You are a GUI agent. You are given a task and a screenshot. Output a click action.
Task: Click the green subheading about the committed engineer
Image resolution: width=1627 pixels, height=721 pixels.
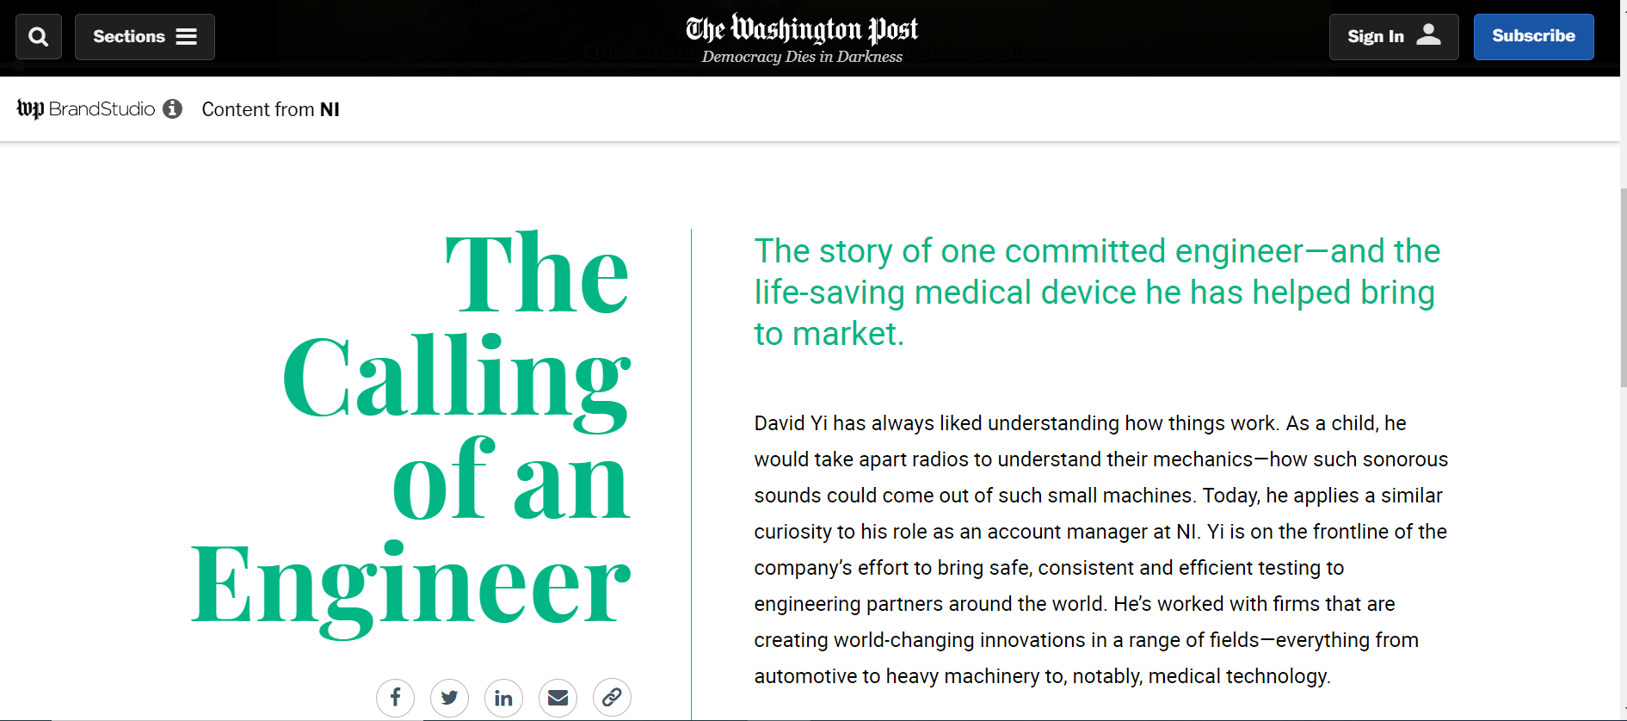1097,293
